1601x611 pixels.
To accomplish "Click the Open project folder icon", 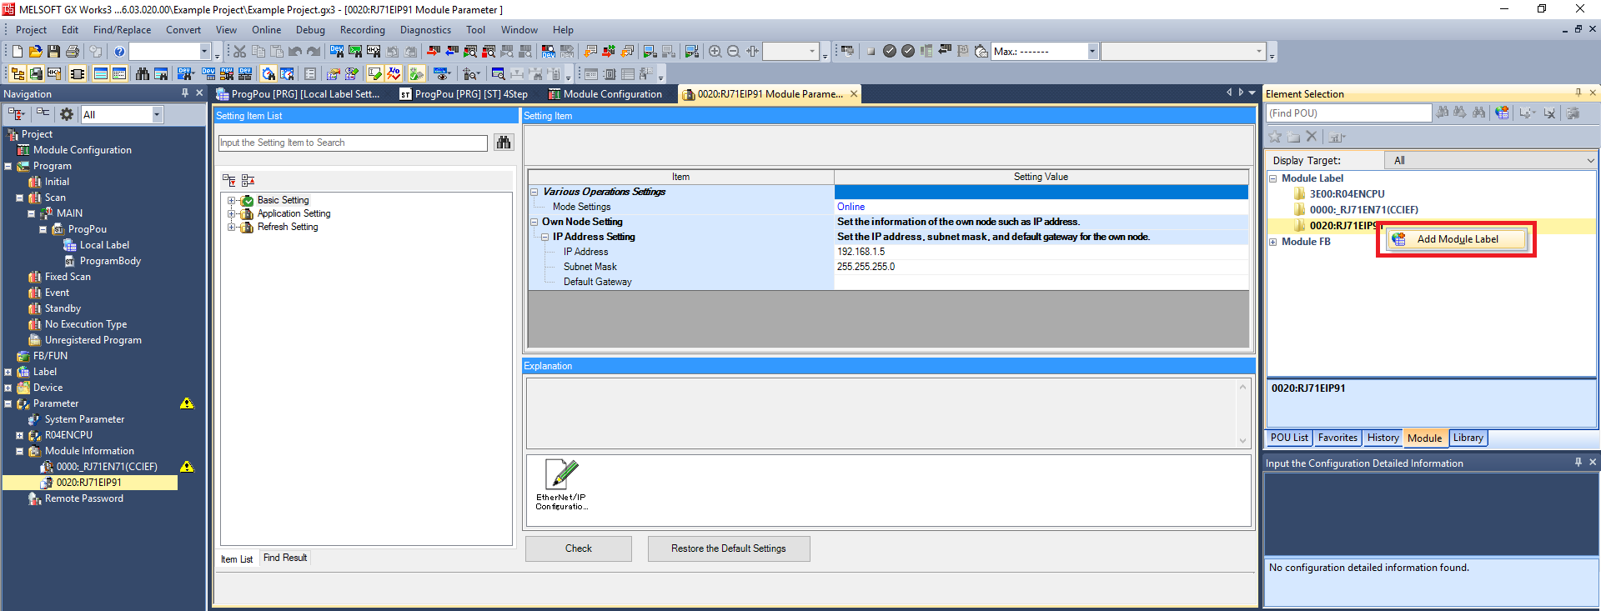I will 35,52.
